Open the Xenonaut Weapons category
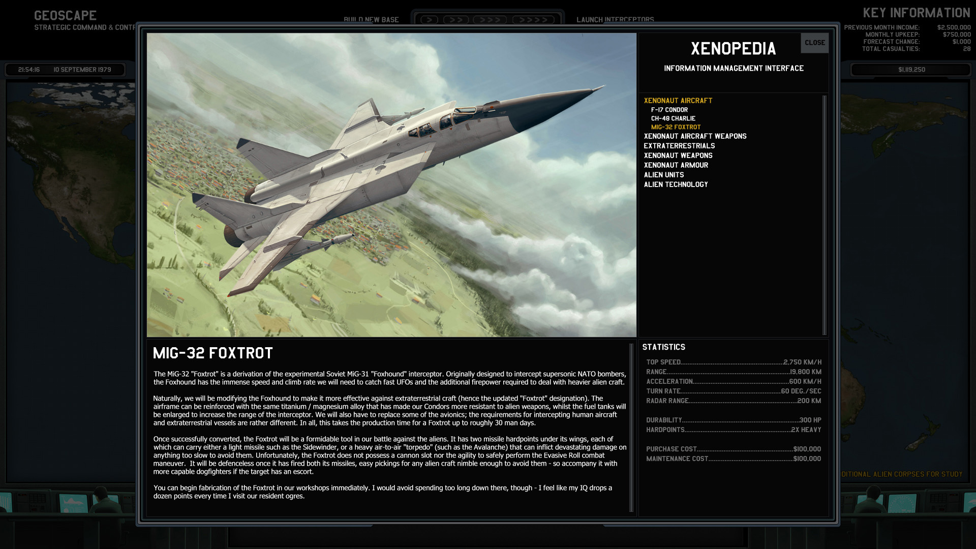This screenshot has height=549, width=976. [679, 155]
